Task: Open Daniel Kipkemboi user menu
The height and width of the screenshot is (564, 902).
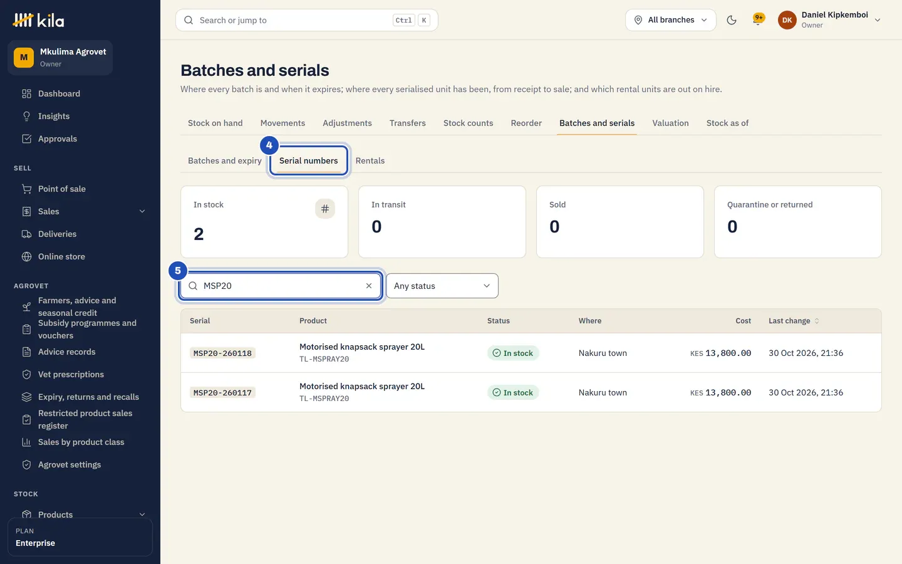Action: coord(829,20)
